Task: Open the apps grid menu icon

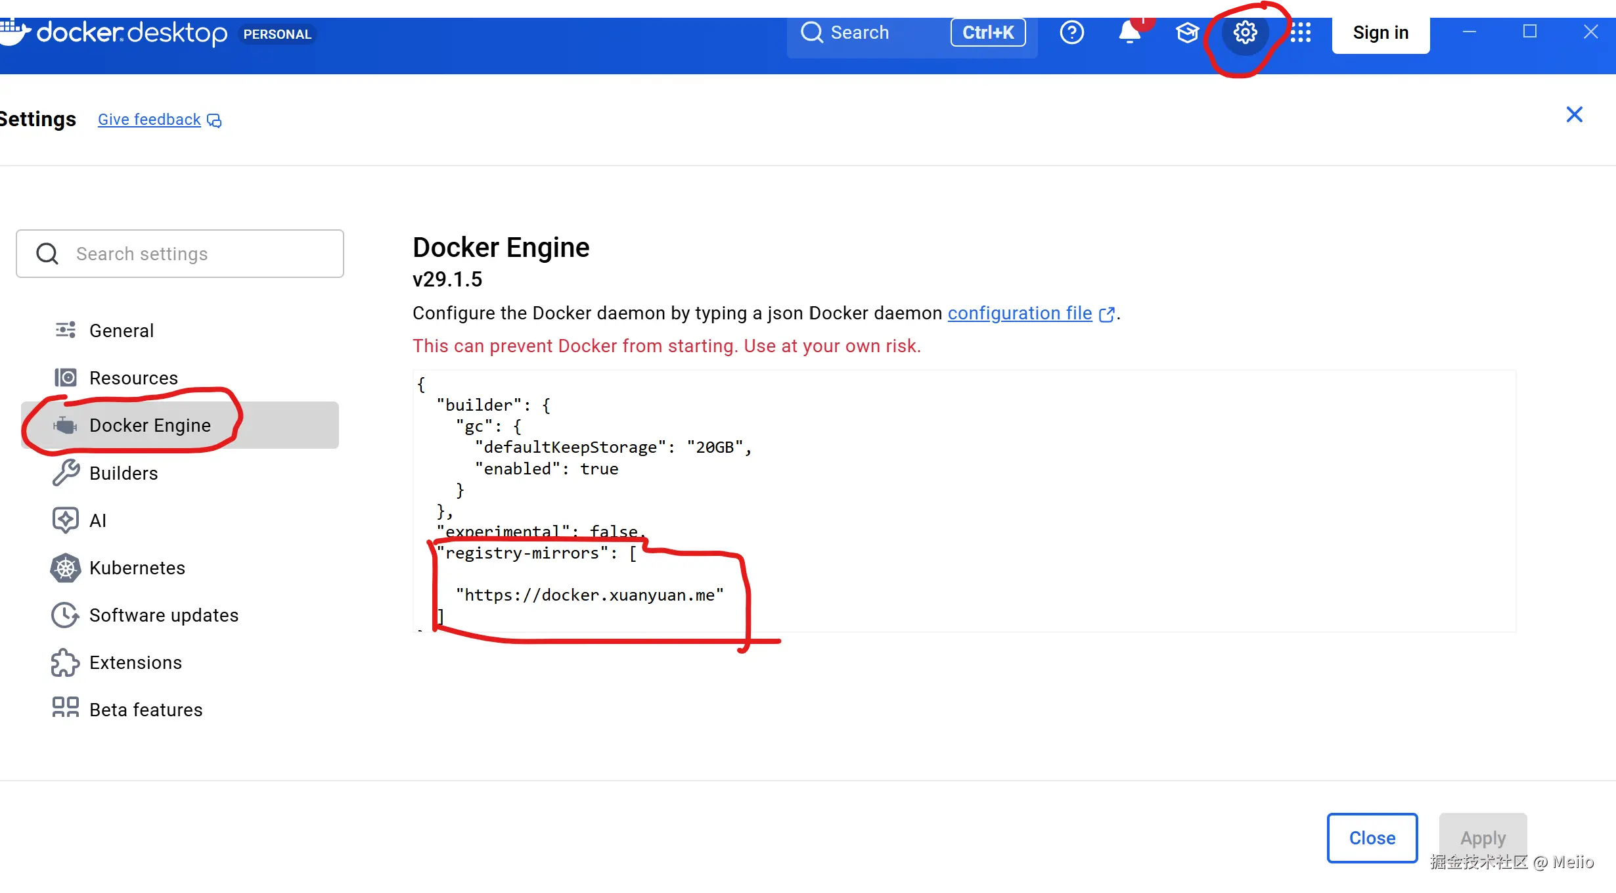Action: pyautogui.click(x=1300, y=32)
